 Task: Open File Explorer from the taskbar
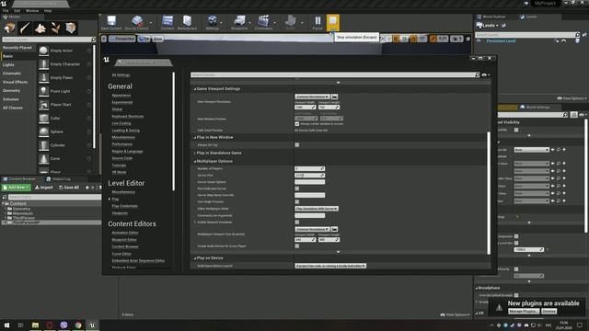[35, 325]
